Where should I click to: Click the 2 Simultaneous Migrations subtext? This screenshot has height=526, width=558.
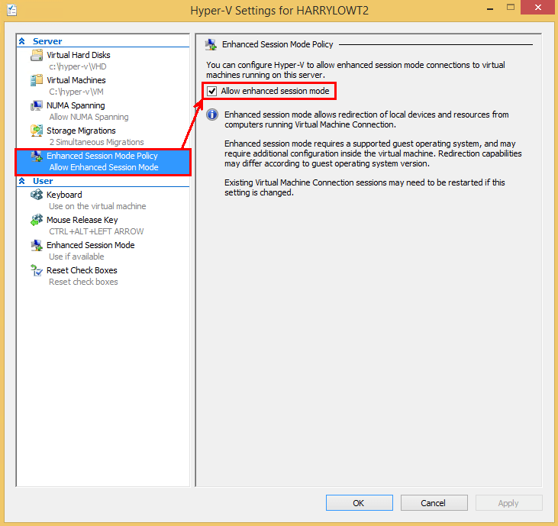(96, 142)
